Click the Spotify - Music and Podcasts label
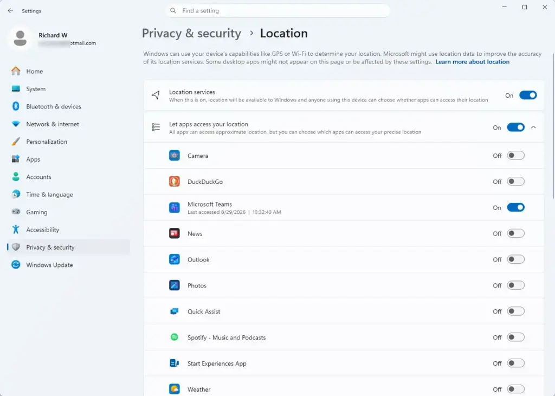The width and height of the screenshot is (555, 396). tap(227, 337)
